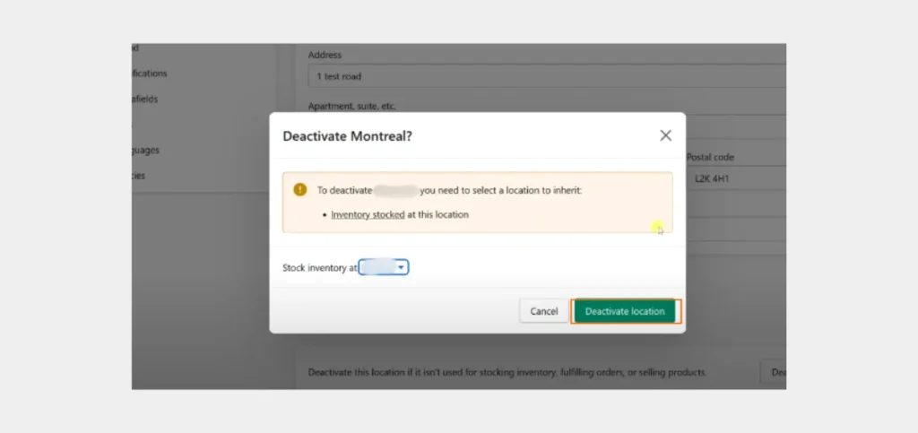The width and height of the screenshot is (918, 433).
Task: Close the Deactivate Montreal dialog with X
Action: (665, 135)
